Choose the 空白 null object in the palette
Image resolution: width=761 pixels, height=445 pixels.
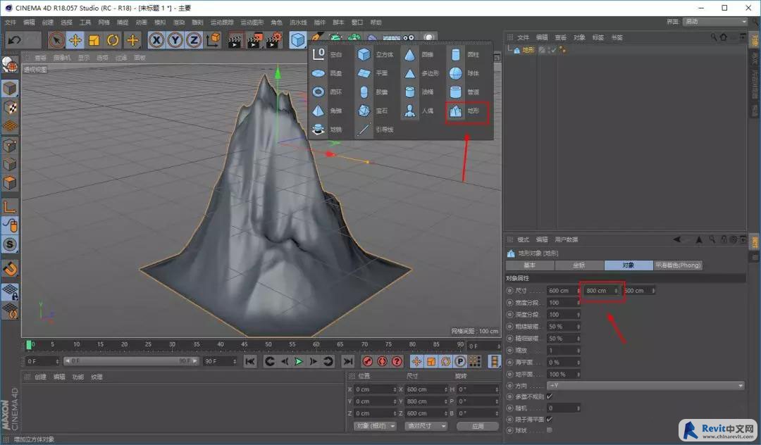[x=327, y=54]
